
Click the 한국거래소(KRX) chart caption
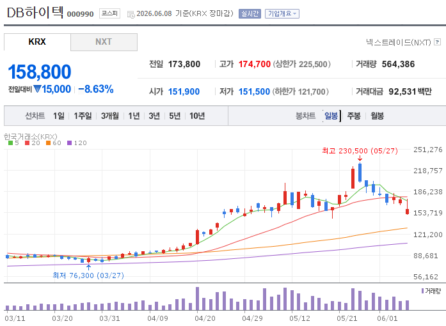[x=31, y=137]
